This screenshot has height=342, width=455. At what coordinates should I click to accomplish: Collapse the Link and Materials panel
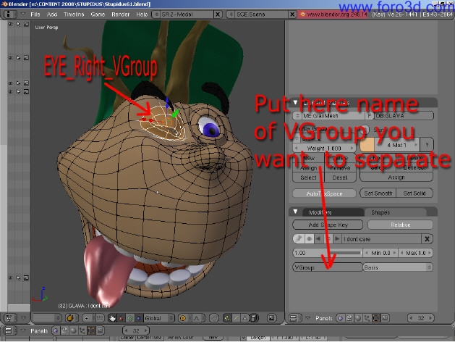tap(295, 102)
